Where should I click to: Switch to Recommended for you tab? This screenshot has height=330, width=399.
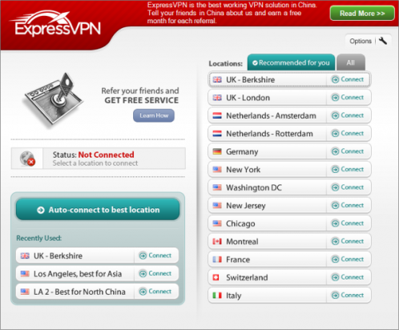(291, 62)
